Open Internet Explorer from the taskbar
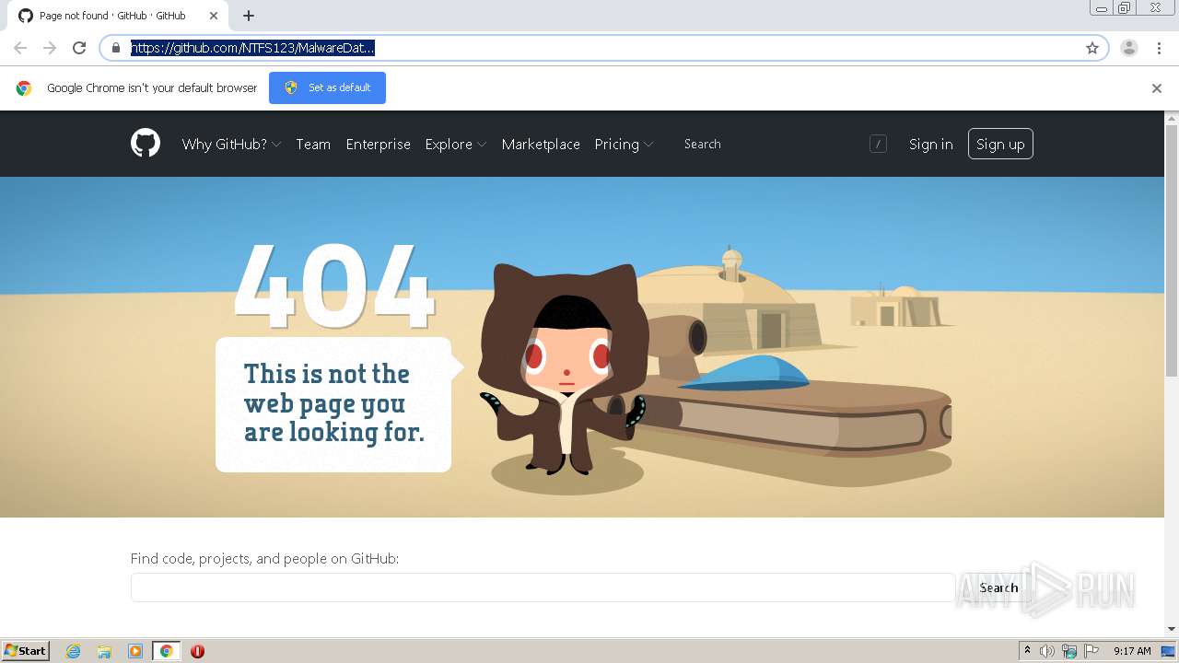The width and height of the screenshot is (1179, 663). [74, 651]
